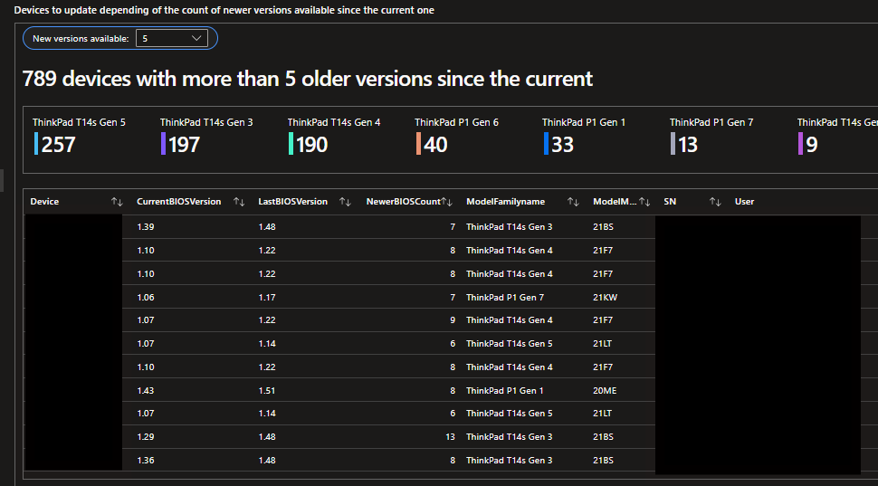The height and width of the screenshot is (486, 878).
Task: Click the 1.51 last BIOS version cell
Action: pos(266,390)
